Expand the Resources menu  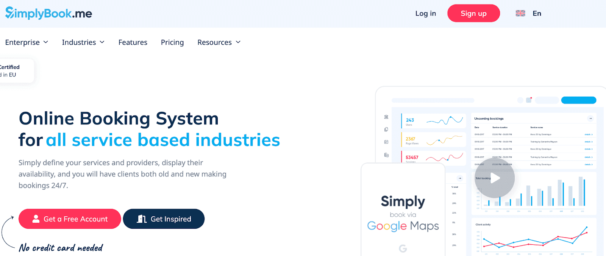tap(219, 42)
